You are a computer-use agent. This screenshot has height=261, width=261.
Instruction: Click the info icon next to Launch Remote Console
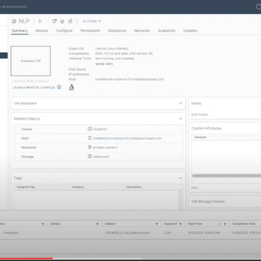(59, 87)
